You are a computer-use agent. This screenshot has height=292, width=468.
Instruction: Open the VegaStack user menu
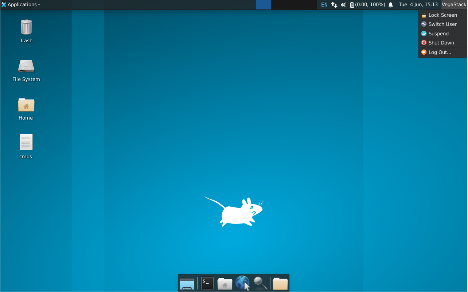pos(454,4)
